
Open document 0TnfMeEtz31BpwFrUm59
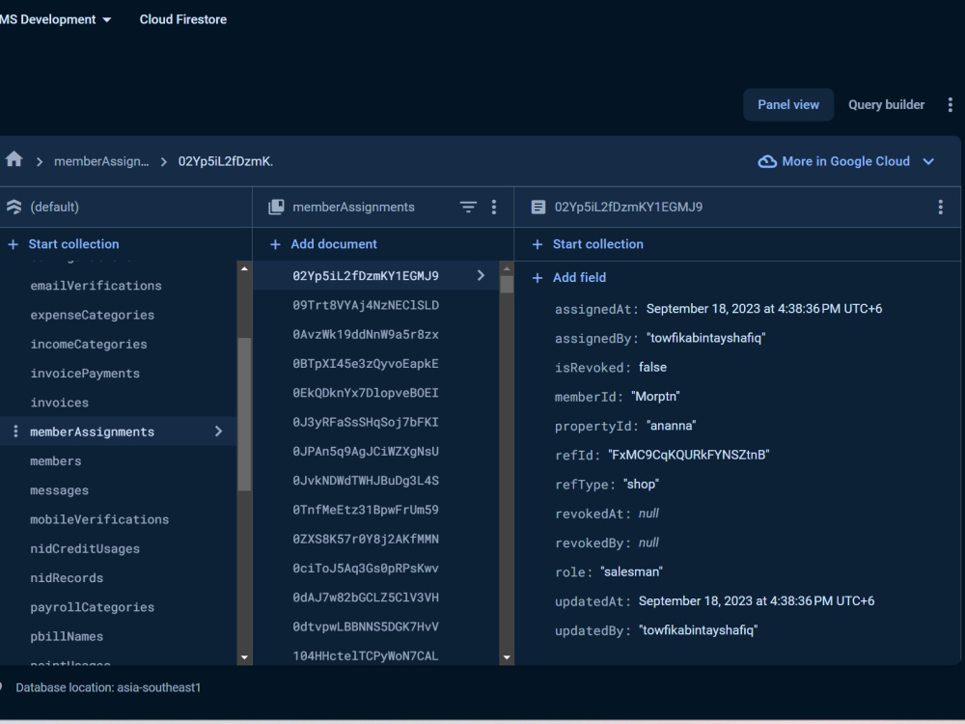coord(366,510)
